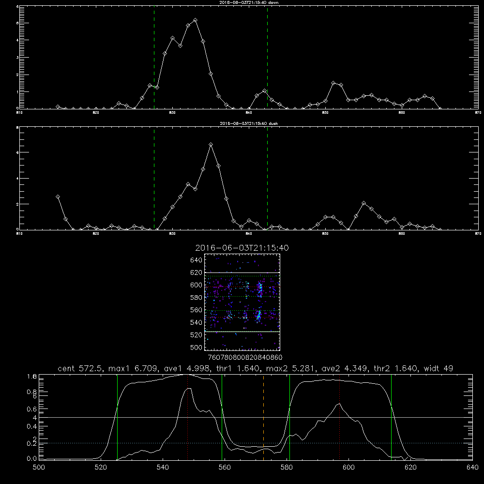Select the orange dashed center line in bottom plot

263,417
